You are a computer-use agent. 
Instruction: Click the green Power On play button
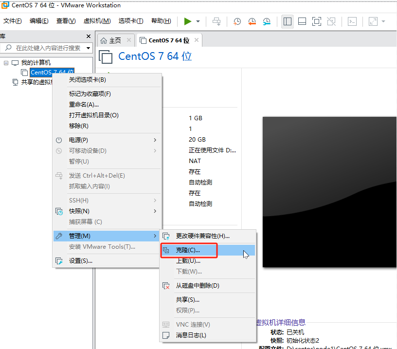point(188,21)
